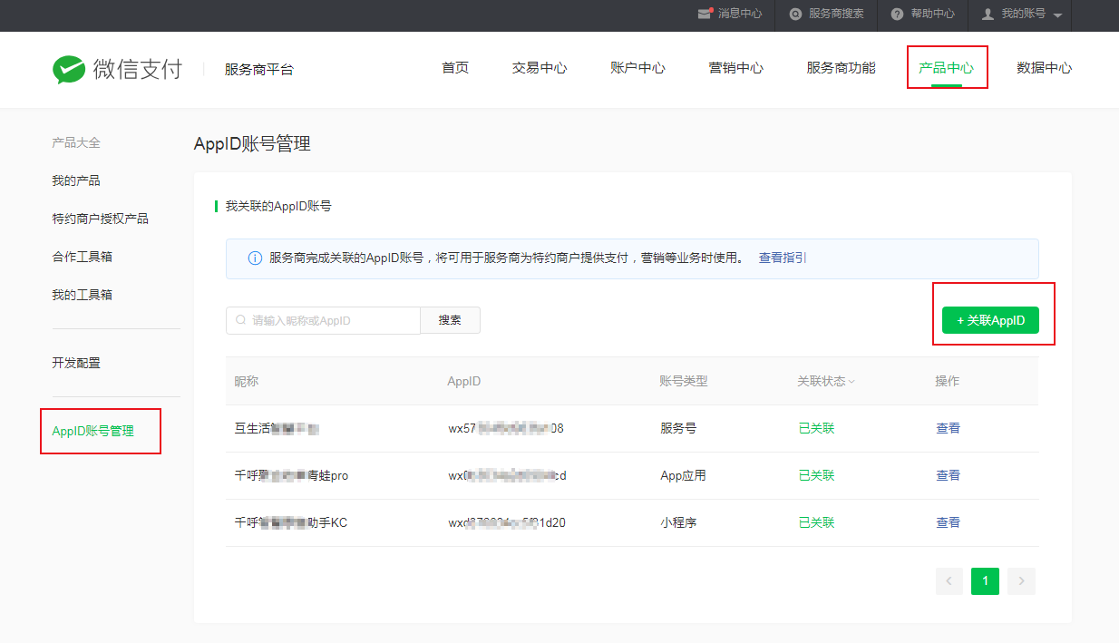
Task: Click the 服务商平台 header label
Action: [259, 69]
